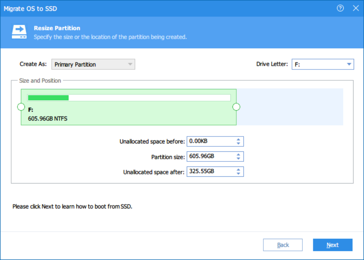Click the 605.96GB NTFS label

(x=47, y=119)
